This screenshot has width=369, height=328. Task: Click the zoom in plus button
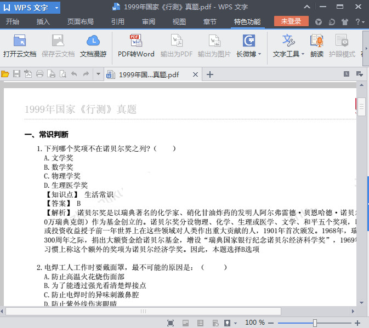pos(357,323)
